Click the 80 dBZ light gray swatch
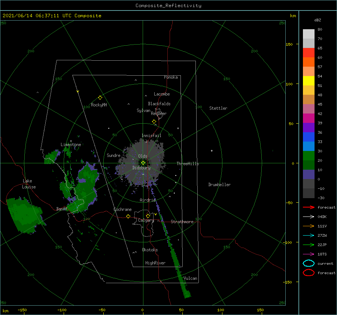The height and width of the screenshot is (315, 337). [309, 34]
